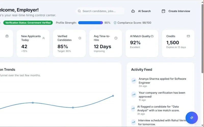Screen dimensions: 204x127
Task: Click the 12 Days time-to-hire value
Action: click(x=103, y=46)
